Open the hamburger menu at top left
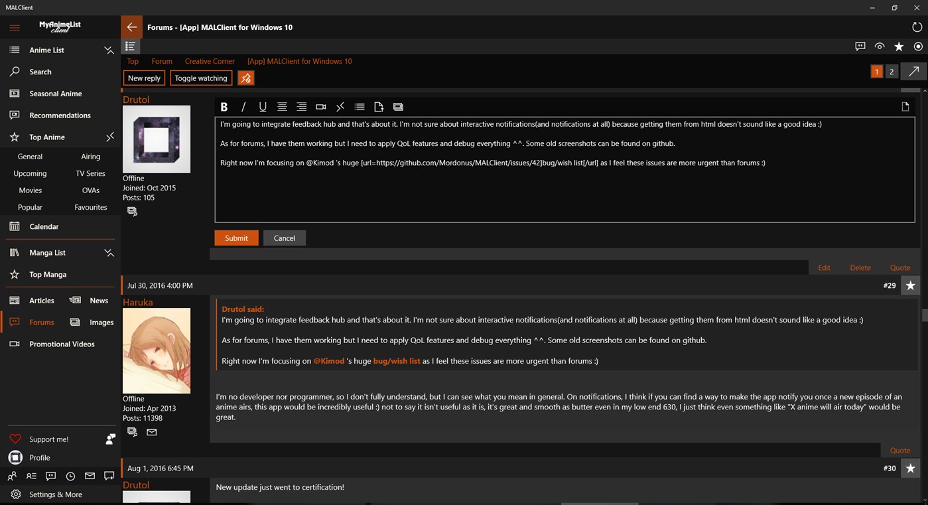This screenshot has height=505, width=928. tap(14, 27)
